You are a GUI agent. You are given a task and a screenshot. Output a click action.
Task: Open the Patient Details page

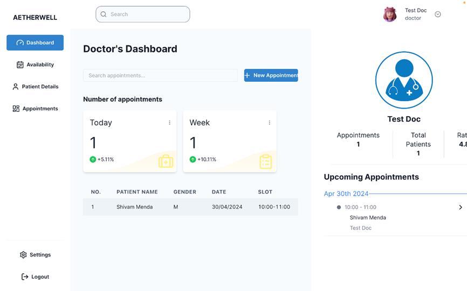[x=40, y=87]
